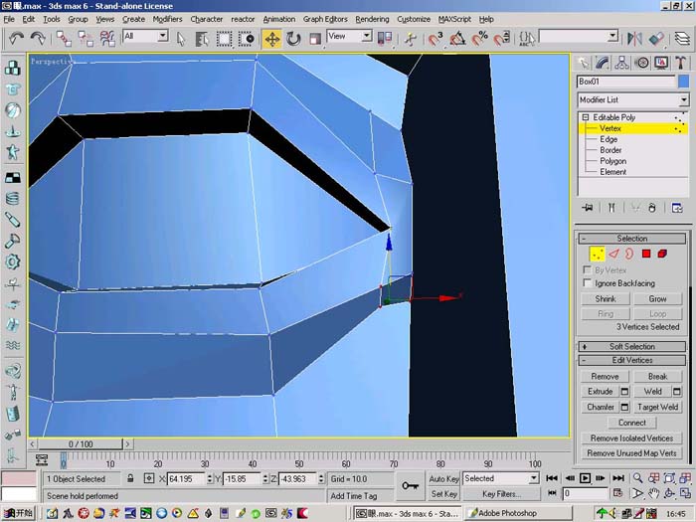Click the Create panel arrow tab icon
696x522 pixels.
click(583, 63)
